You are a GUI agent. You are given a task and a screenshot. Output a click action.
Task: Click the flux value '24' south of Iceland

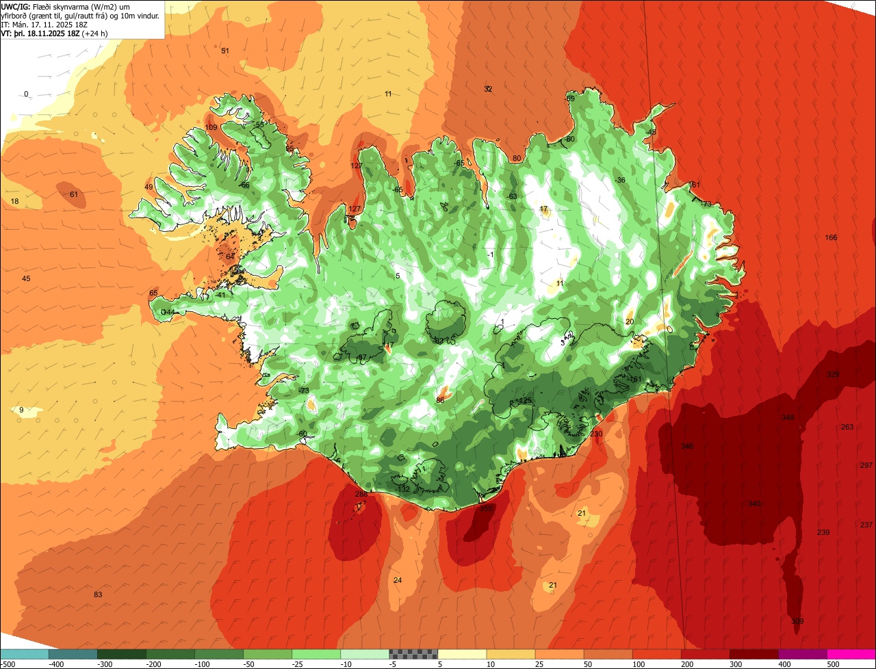pyautogui.click(x=398, y=580)
